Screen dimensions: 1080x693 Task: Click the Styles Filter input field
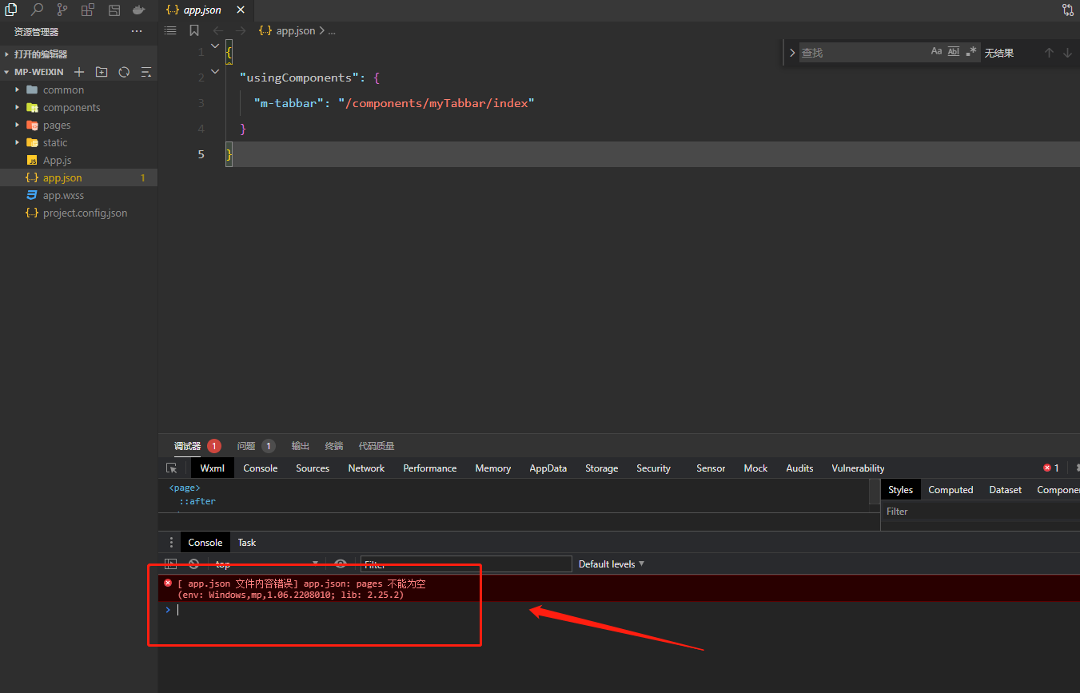pos(980,512)
